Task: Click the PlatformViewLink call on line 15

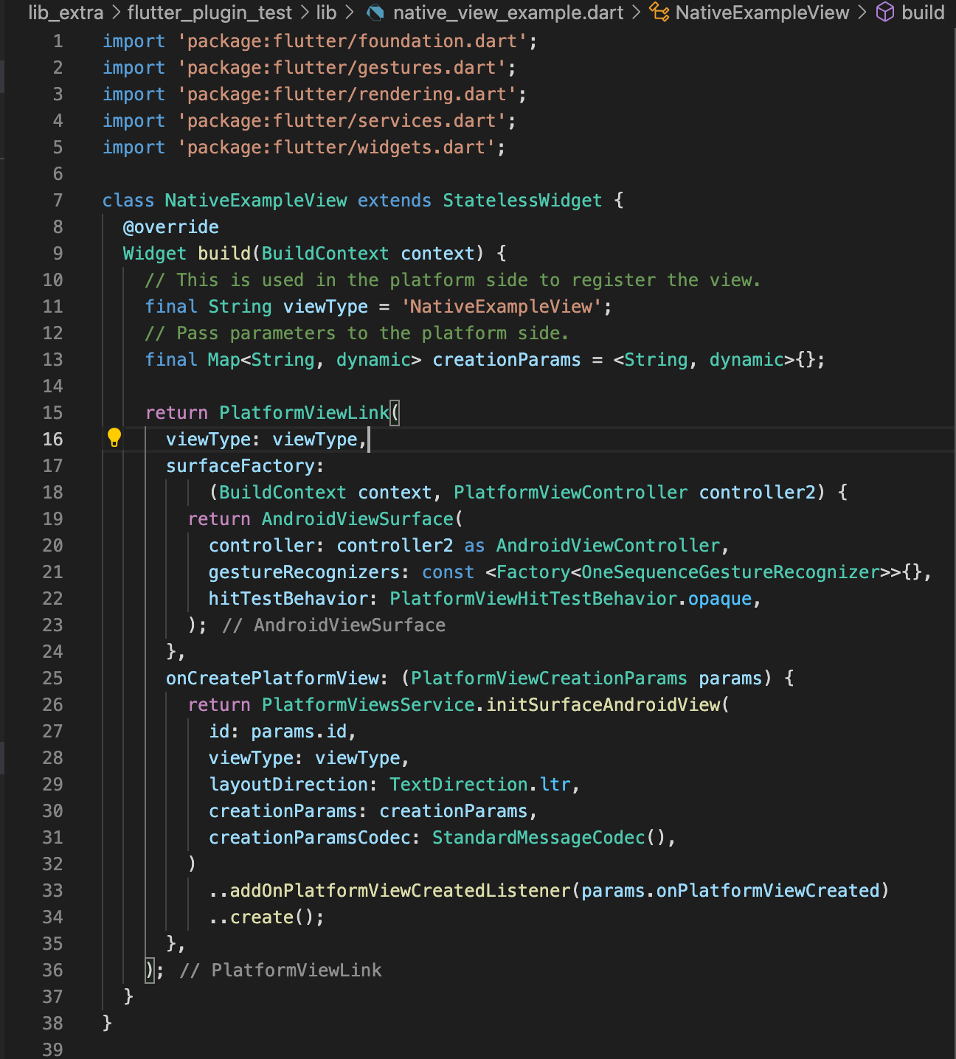Action: tap(305, 412)
